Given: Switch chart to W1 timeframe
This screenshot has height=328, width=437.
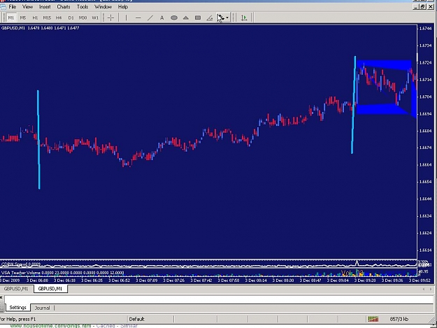Looking at the screenshot, I should tap(95, 18).
